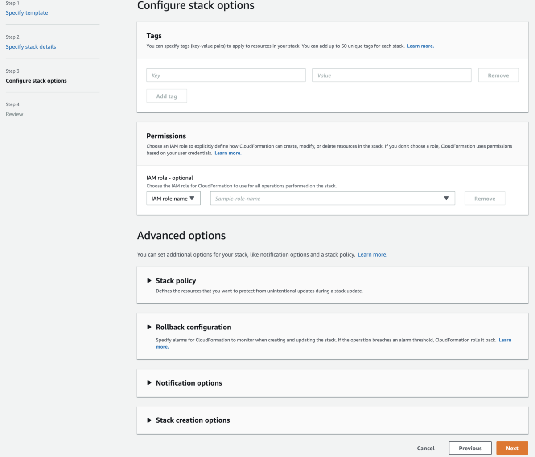
Task: Cancel the stack creation
Action: pyautogui.click(x=426, y=448)
